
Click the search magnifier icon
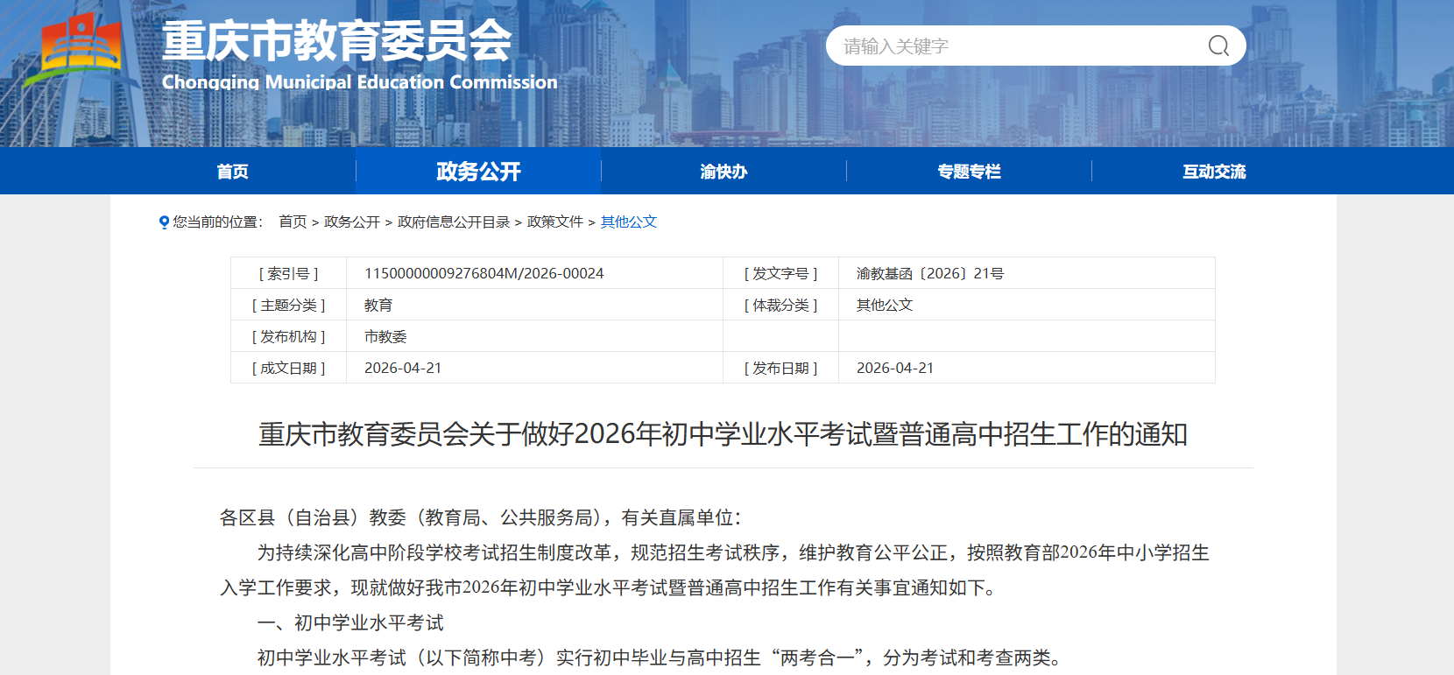point(1218,46)
